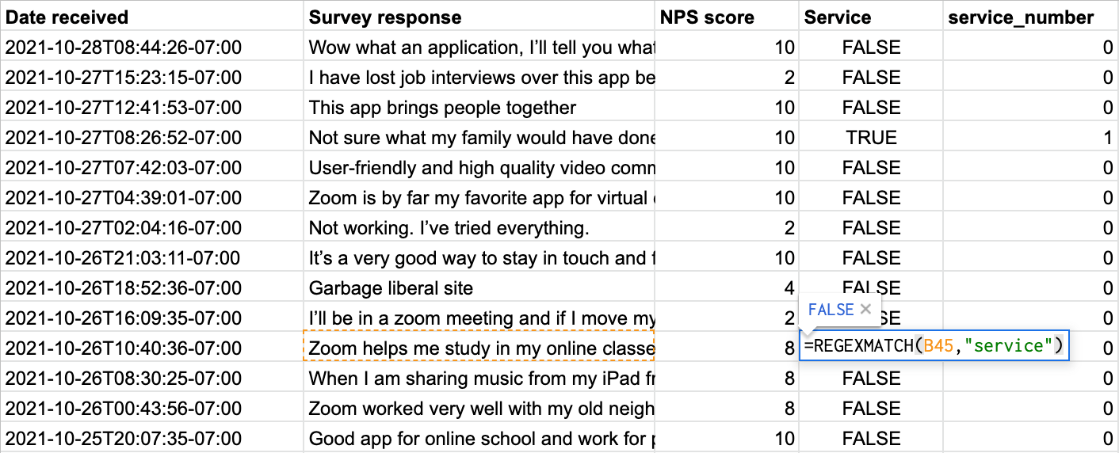Click the "This app brings people together" cell
Viewport: 1119px width, 453px height.
point(479,108)
